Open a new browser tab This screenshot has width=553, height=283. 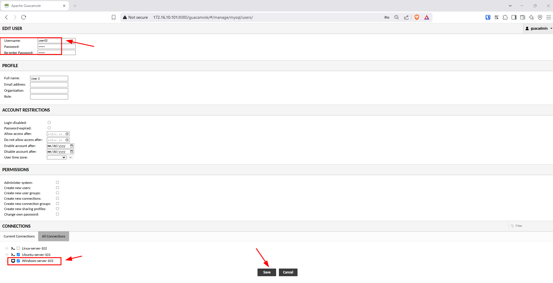coord(75,6)
